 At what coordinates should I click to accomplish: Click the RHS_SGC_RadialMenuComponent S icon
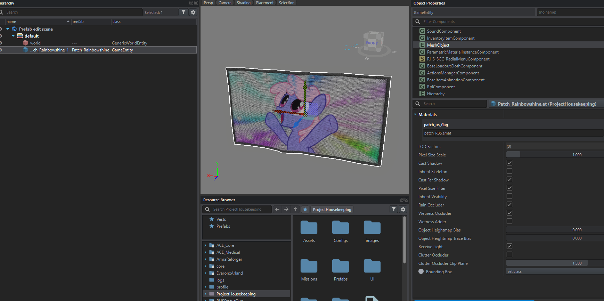[422, 59]
